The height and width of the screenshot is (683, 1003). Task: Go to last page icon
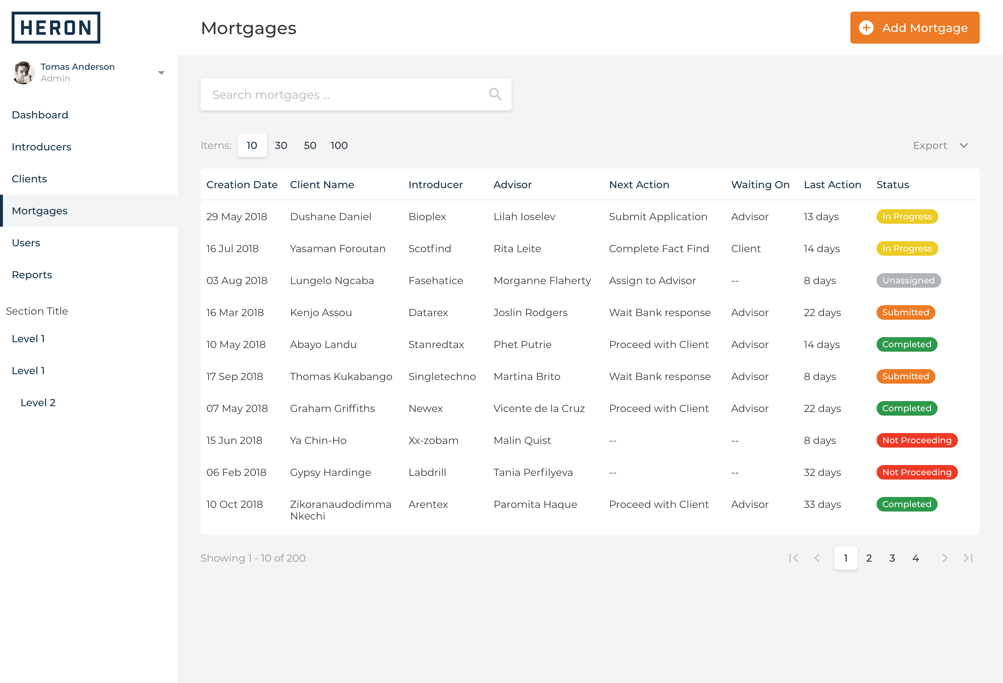[x=968, y=558]
